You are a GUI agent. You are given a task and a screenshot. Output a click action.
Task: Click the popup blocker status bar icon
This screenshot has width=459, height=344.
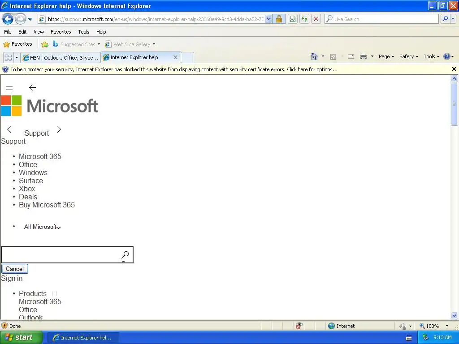299,326
